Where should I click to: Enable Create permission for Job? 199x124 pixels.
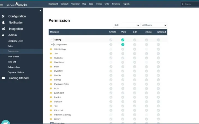click(111, 54)
